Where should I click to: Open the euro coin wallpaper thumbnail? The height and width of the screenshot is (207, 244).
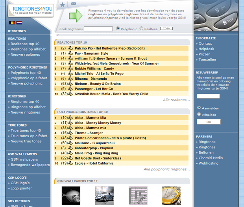[x=172, y=196]
